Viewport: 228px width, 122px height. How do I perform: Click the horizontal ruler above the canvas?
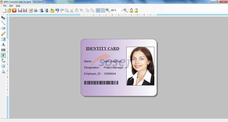click(x=119, y=15)
